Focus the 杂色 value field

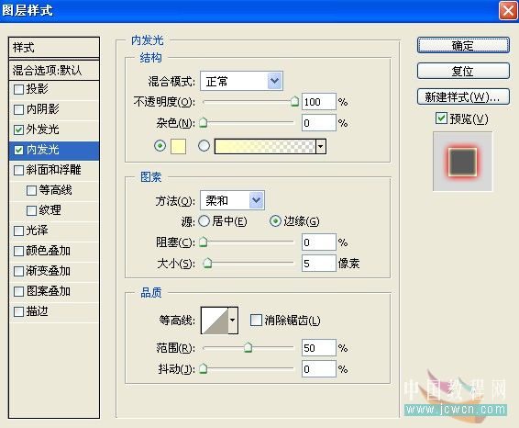[x=319, y=123]
